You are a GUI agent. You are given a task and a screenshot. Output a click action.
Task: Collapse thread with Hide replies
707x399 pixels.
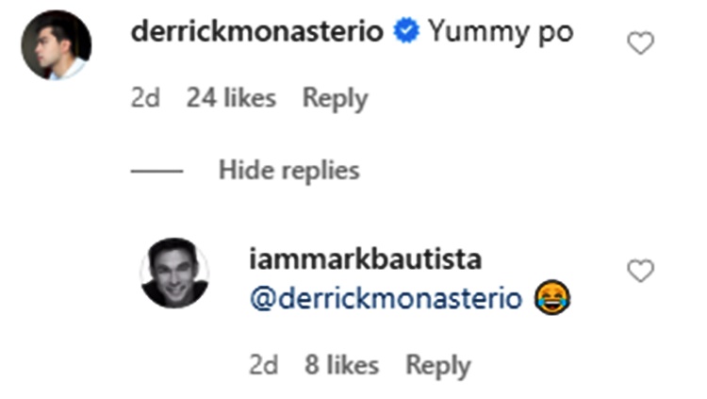(288, 171)
